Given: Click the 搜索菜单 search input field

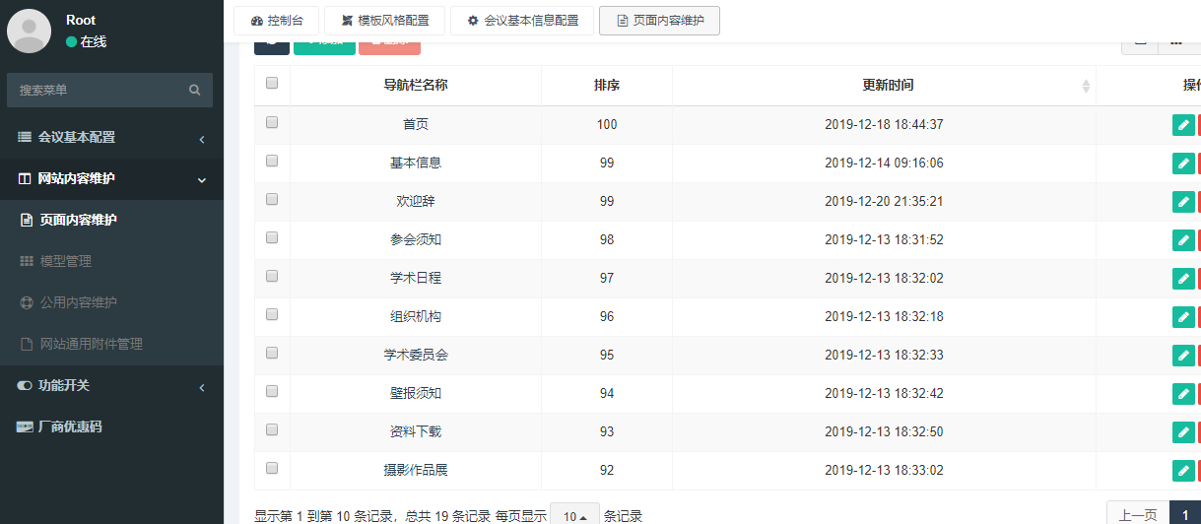Looking at the screenshot, I should tap(99, 90).
